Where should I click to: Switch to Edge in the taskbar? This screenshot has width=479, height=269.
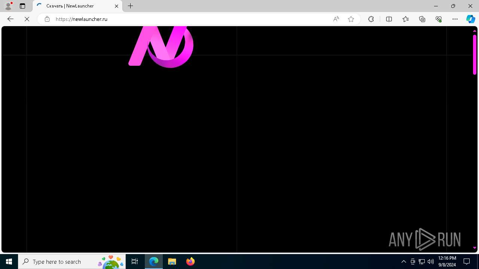154,262
